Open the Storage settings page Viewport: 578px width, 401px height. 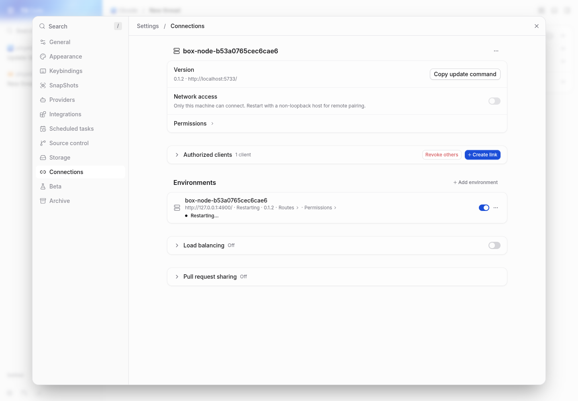click(x=80, y=158)
